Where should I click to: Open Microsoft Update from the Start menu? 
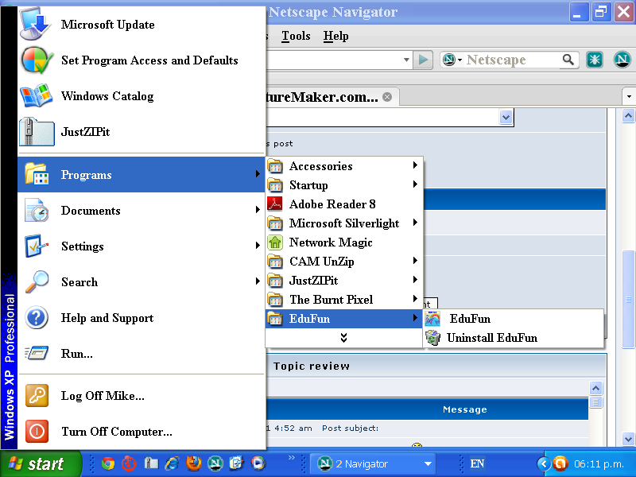[142, 25]
